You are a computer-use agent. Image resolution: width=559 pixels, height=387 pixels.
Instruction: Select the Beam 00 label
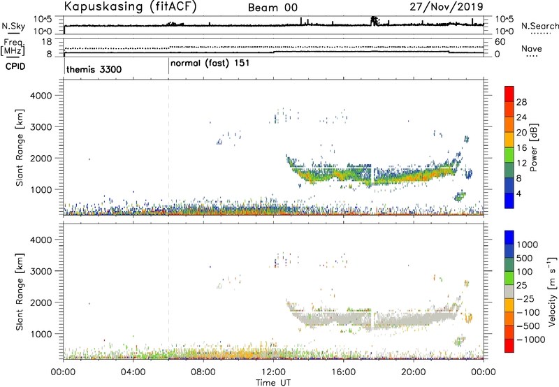click(x=273, y=8)
